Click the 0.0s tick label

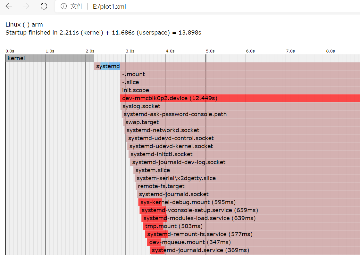(x=10, y=51)
